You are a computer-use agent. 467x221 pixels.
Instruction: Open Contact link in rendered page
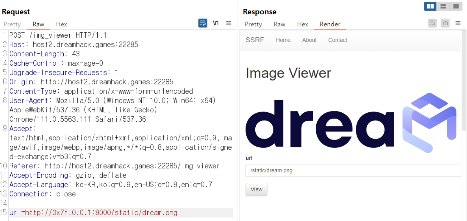point(337,40)
